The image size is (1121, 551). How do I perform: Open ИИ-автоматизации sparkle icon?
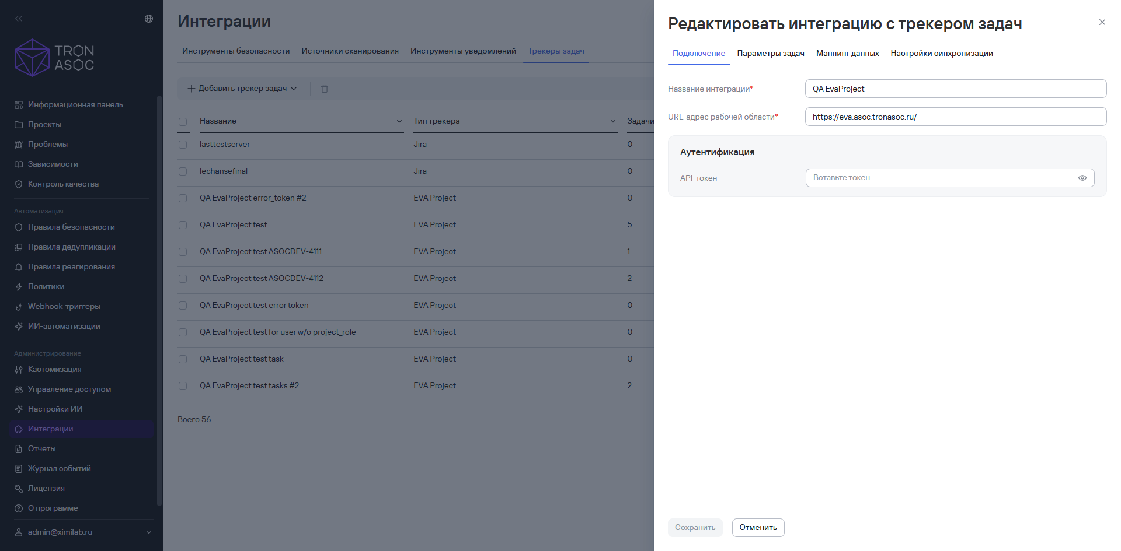click(19, 327)
